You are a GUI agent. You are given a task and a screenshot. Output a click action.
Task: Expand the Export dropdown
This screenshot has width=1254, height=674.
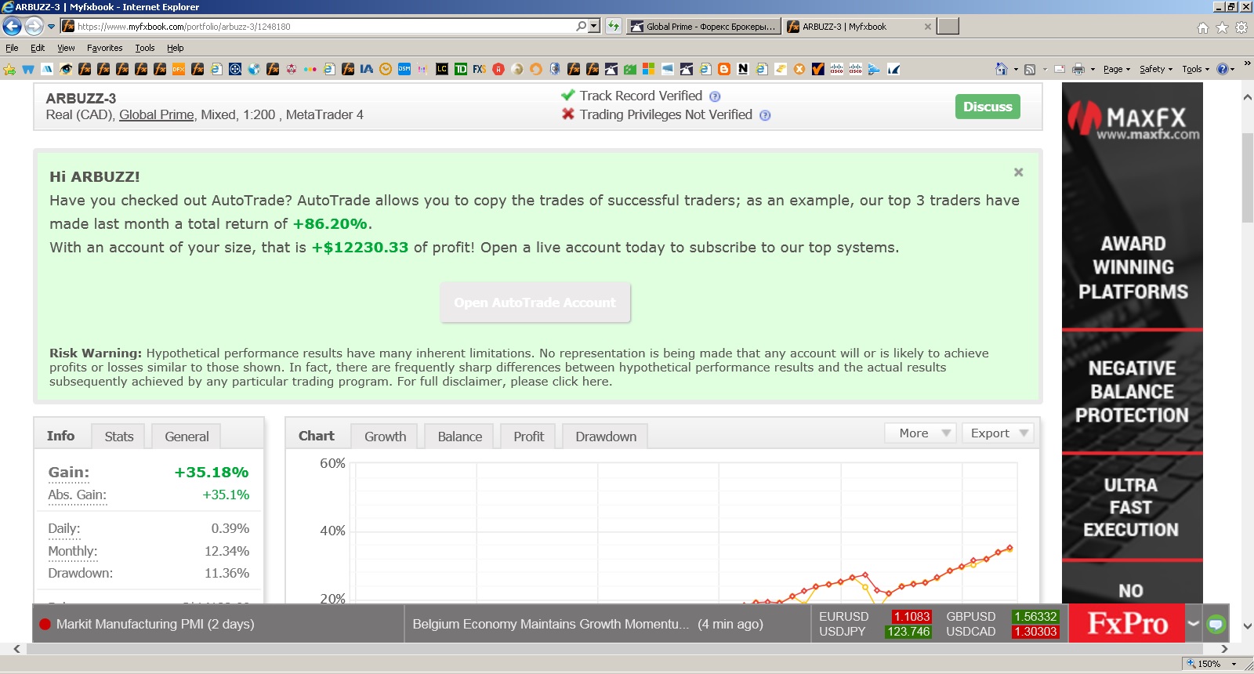tap(998, 433)
